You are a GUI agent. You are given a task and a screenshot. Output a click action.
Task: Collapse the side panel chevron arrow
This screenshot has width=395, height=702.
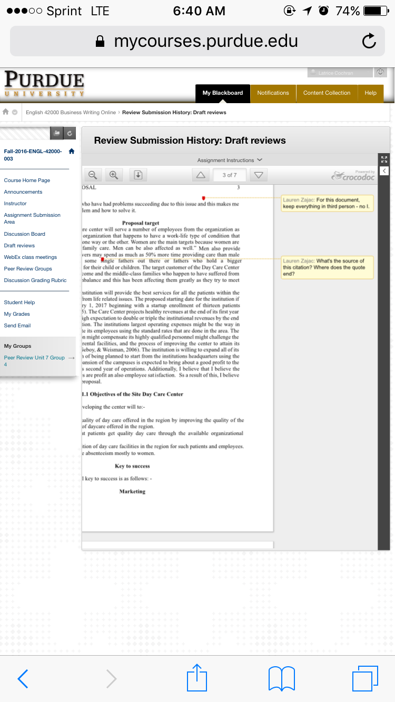point(384,171)
